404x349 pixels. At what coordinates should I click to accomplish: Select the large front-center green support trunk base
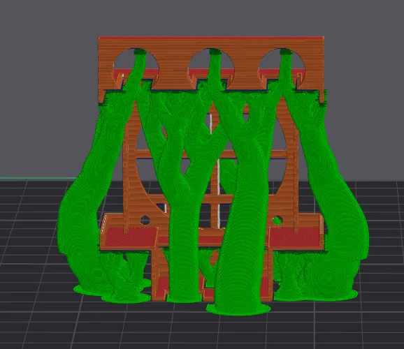coord(238,309)
